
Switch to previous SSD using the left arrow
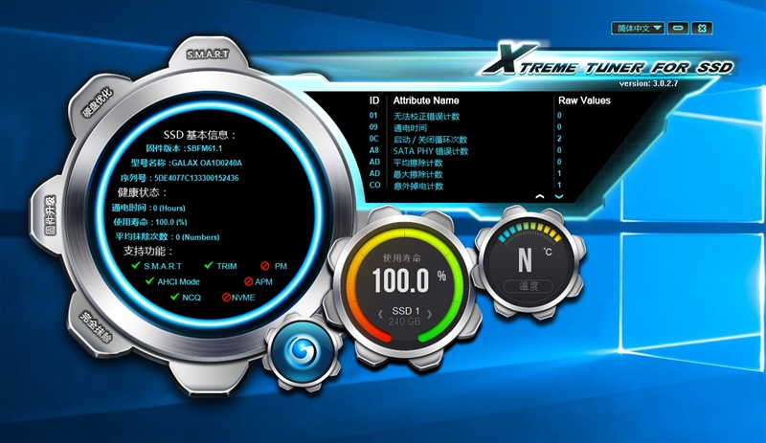coord(381,313)
